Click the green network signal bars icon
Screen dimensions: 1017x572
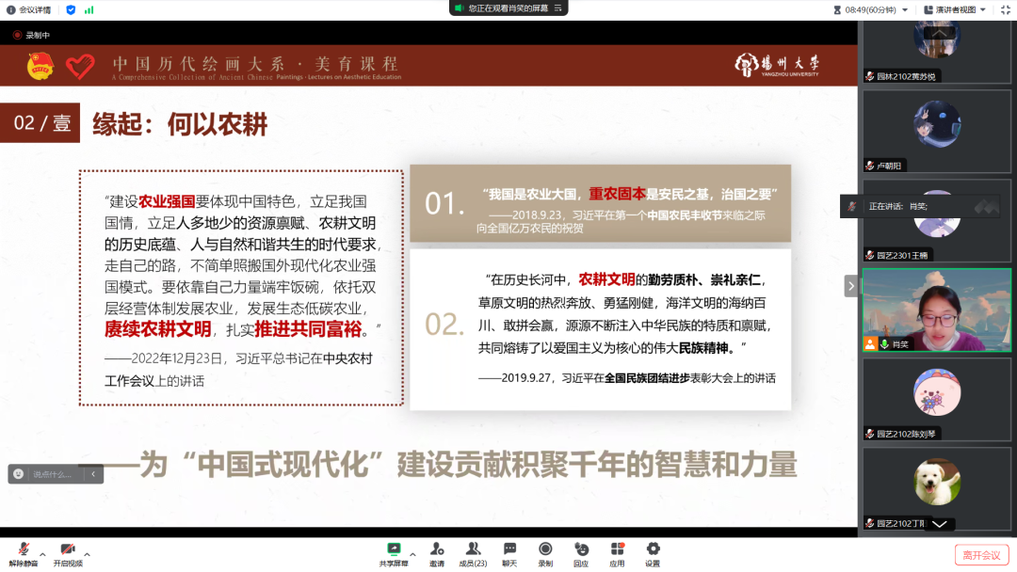pyautogui.click(x=89, y=9)
